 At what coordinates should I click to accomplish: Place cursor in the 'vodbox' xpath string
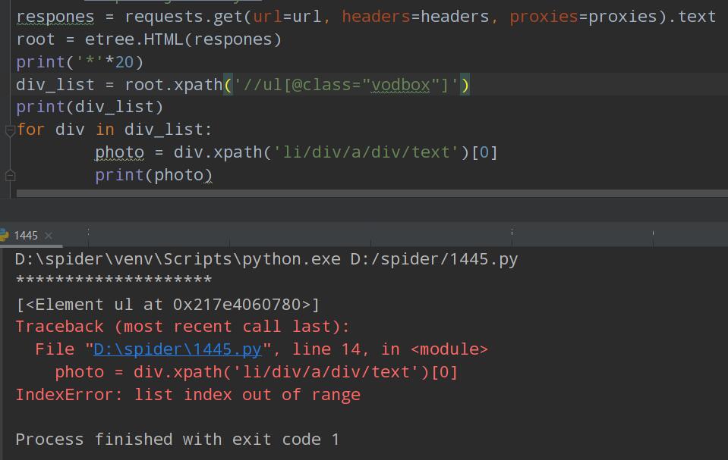[x=400, y=85]
